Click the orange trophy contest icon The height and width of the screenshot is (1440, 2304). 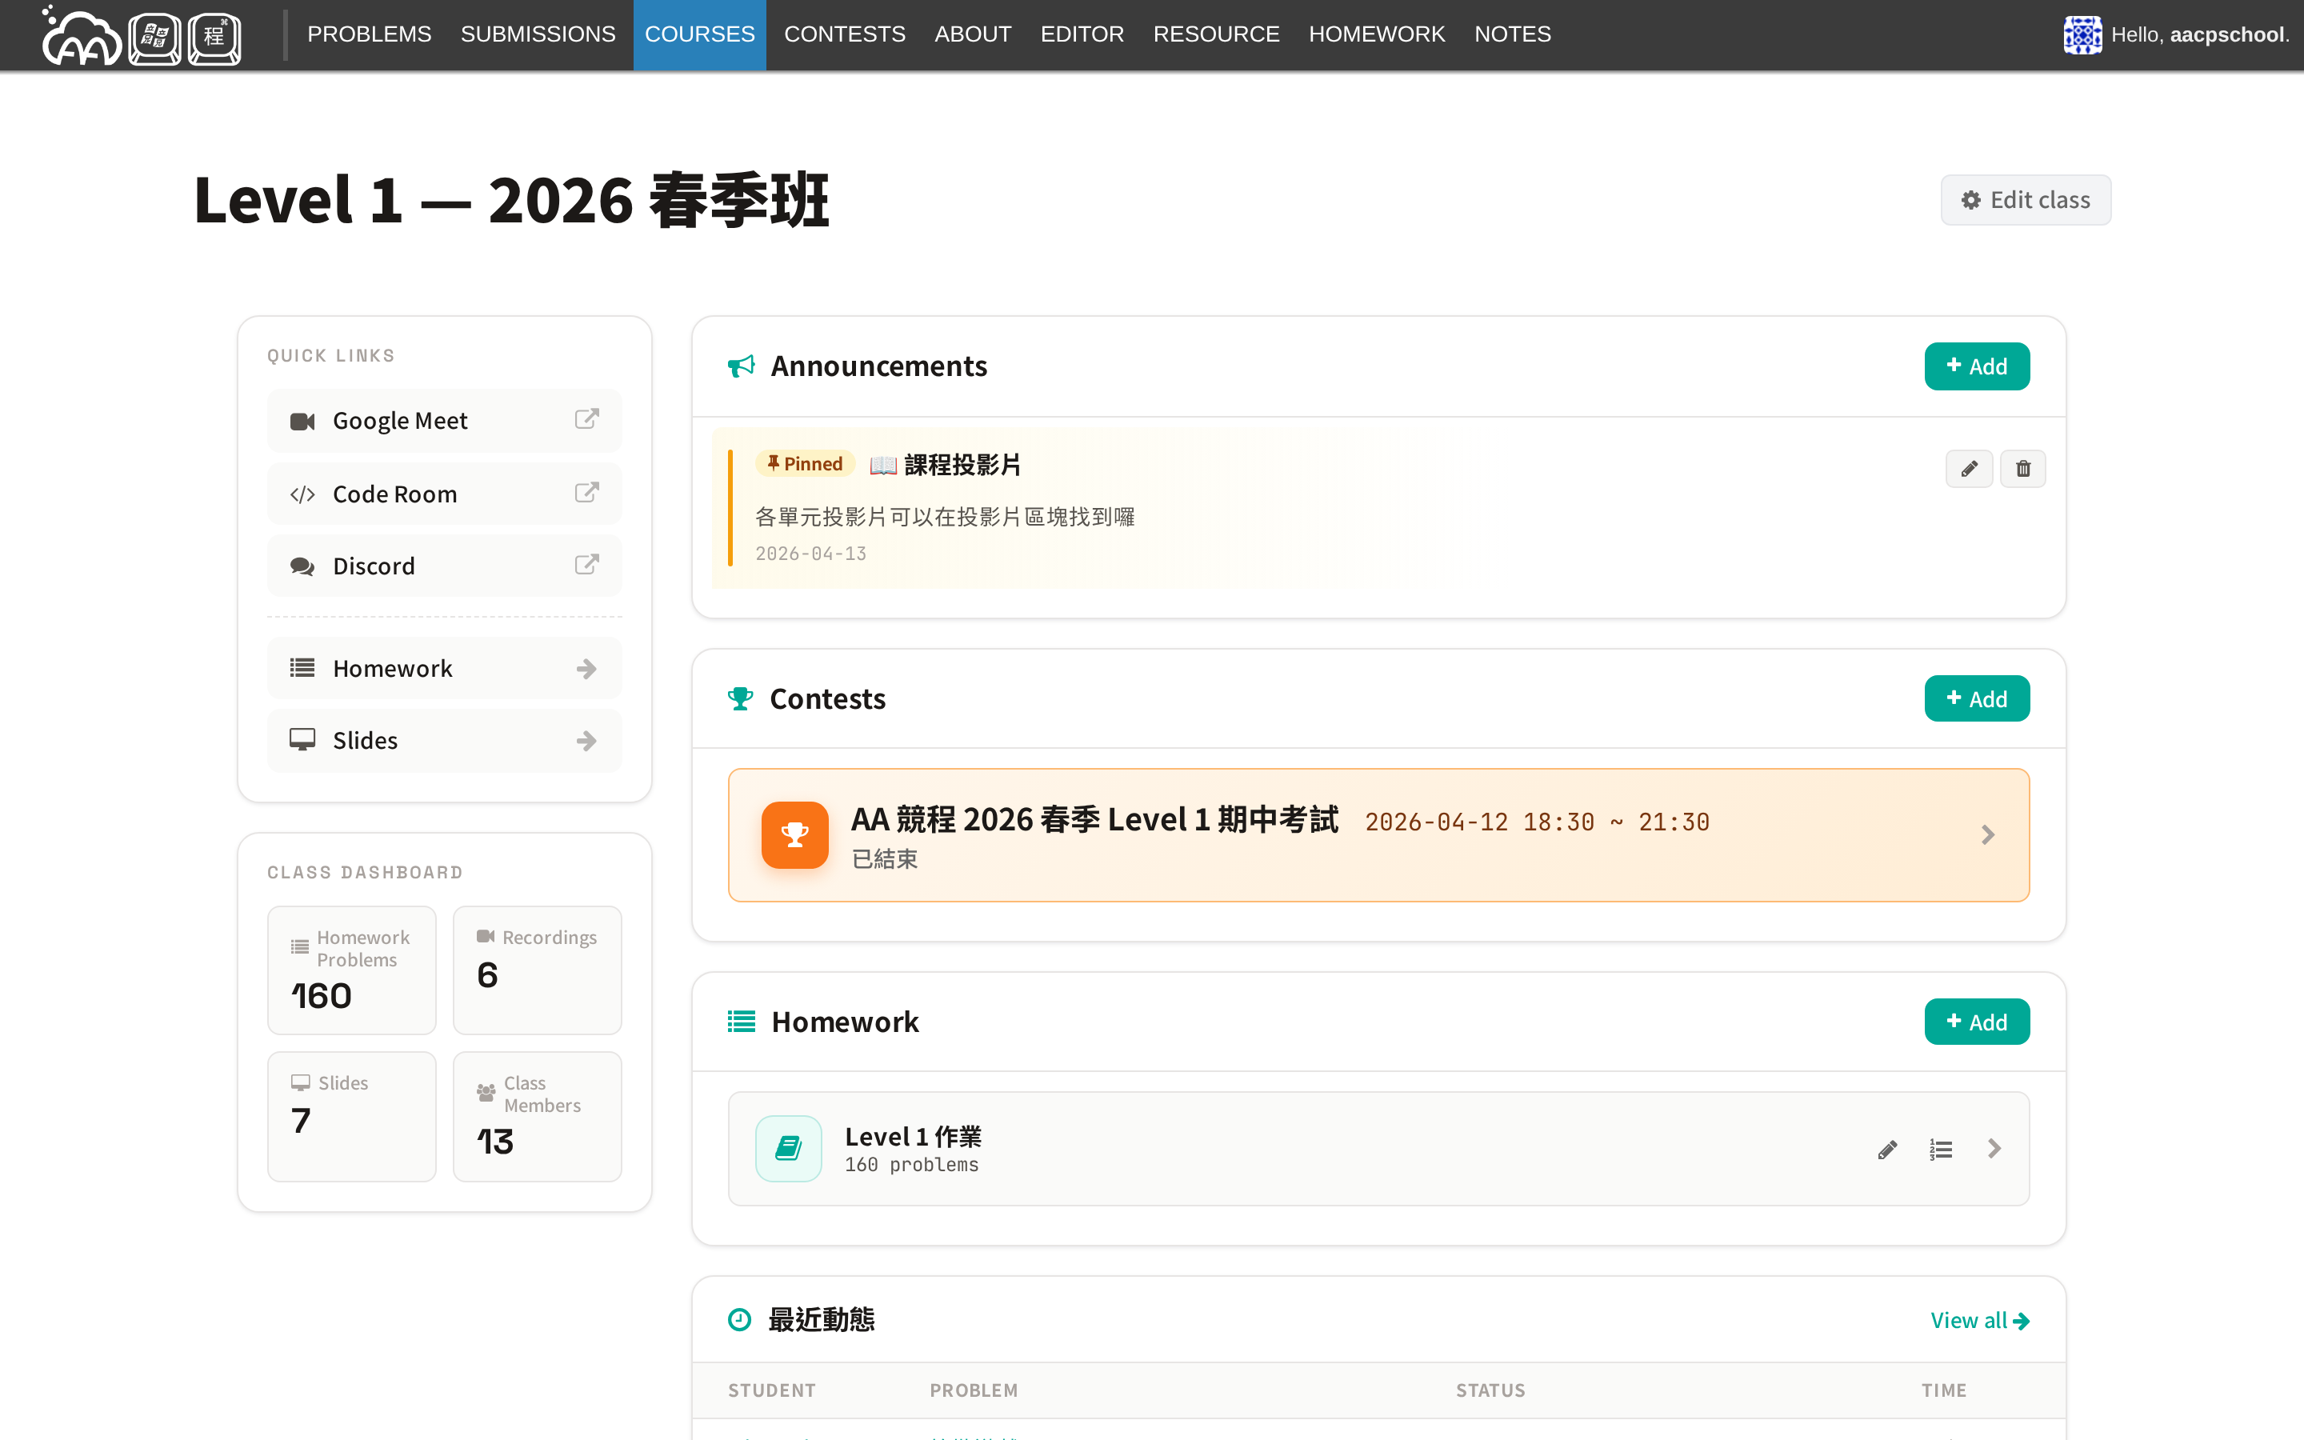click(x=794, y=834)
